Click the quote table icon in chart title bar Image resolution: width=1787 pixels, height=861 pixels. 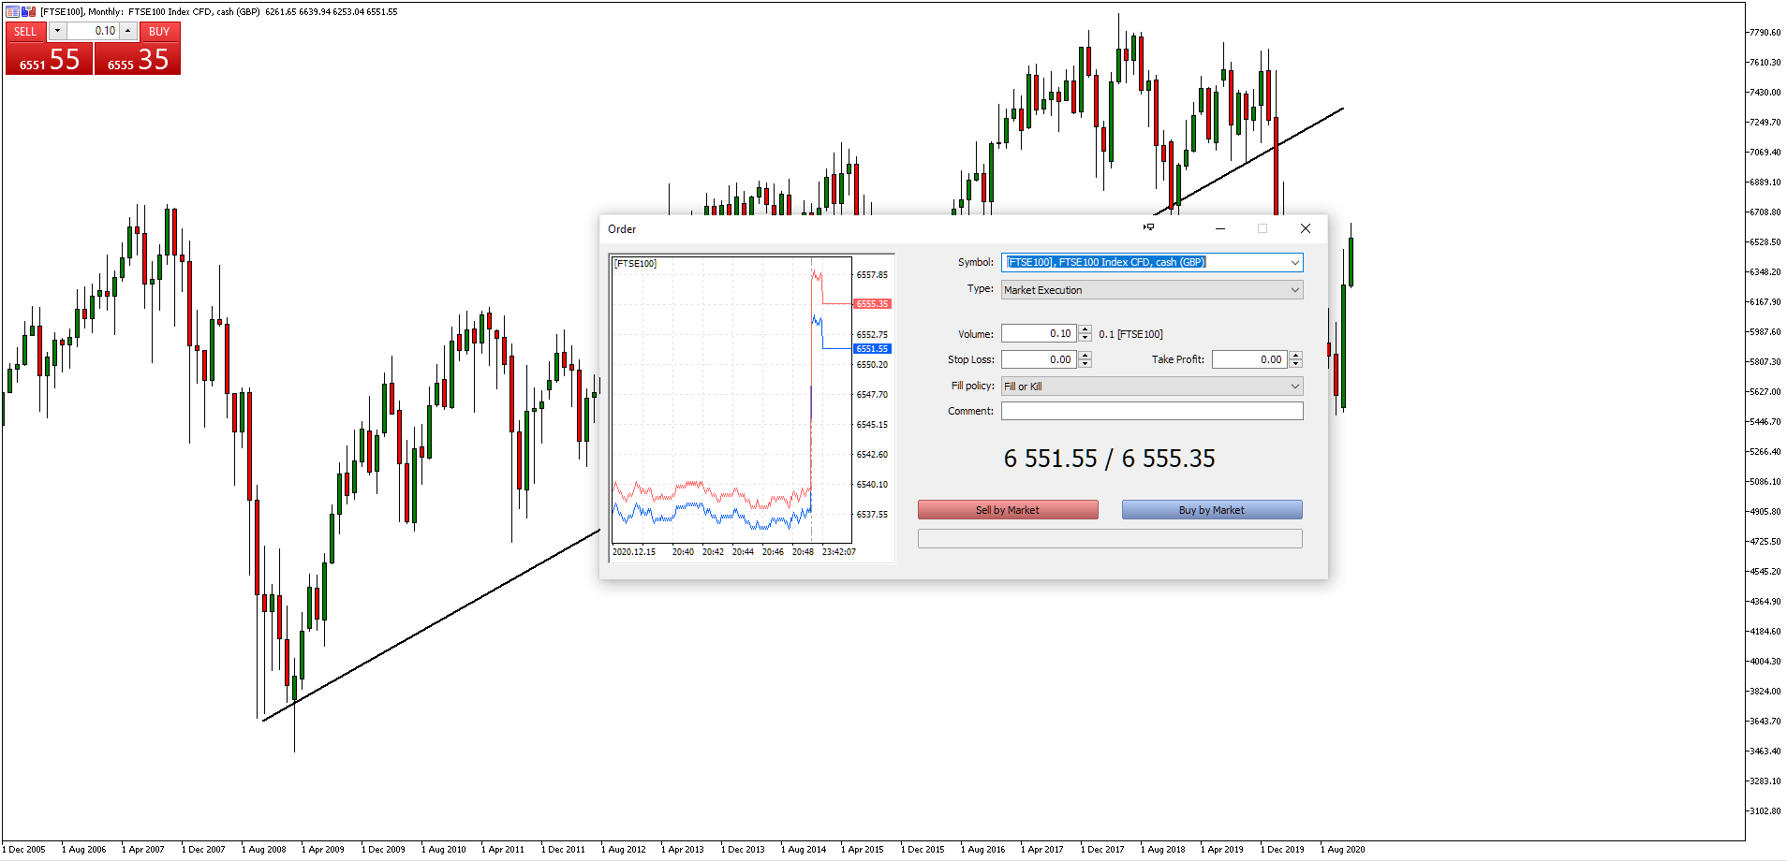(12, 10)
